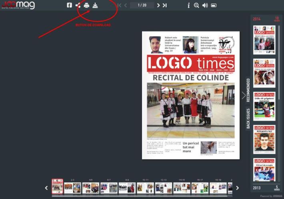Jump to the first page
This screenshot has height=199, width=284.
click(x=119, y=5)
